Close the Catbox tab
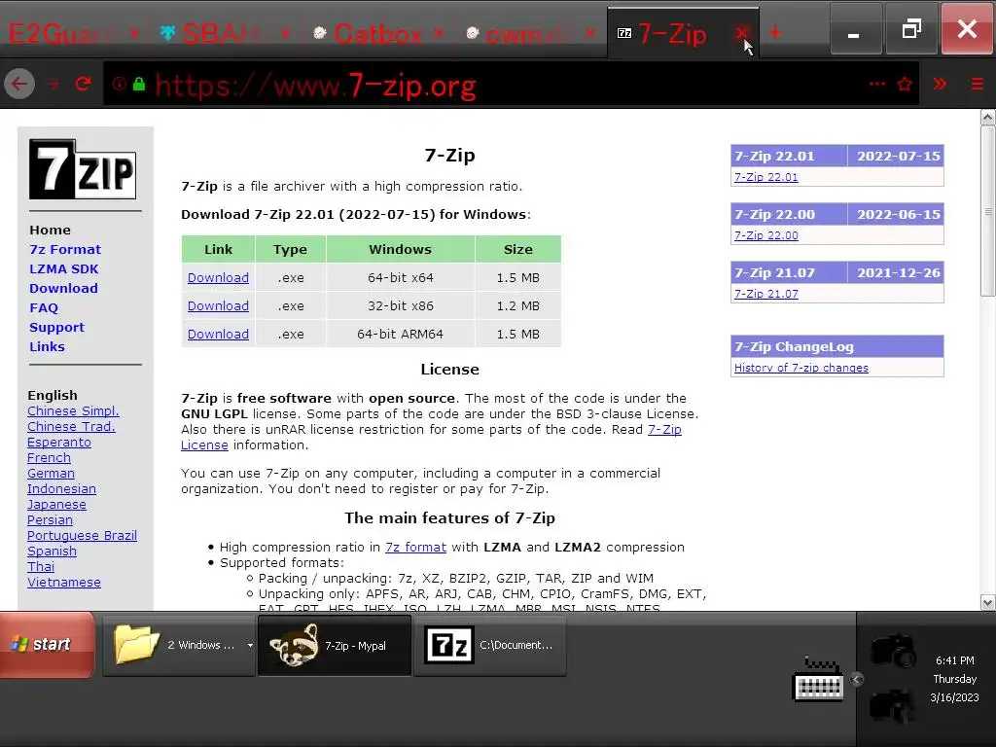Viewport: 996px width, 747px height. coord(439,33)
